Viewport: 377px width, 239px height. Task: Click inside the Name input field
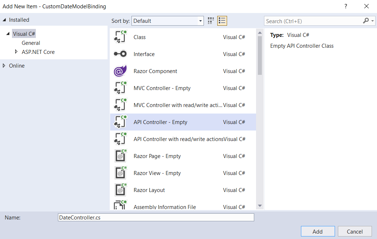156,217
